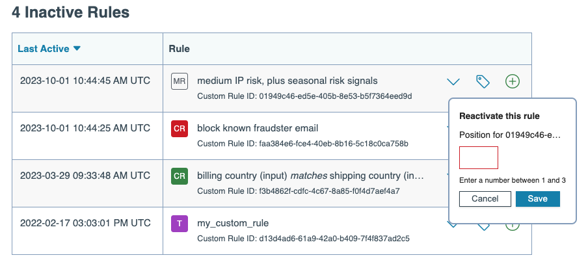Focus the position number input field
Screen dimensions: 588x264
click(479, 158)
